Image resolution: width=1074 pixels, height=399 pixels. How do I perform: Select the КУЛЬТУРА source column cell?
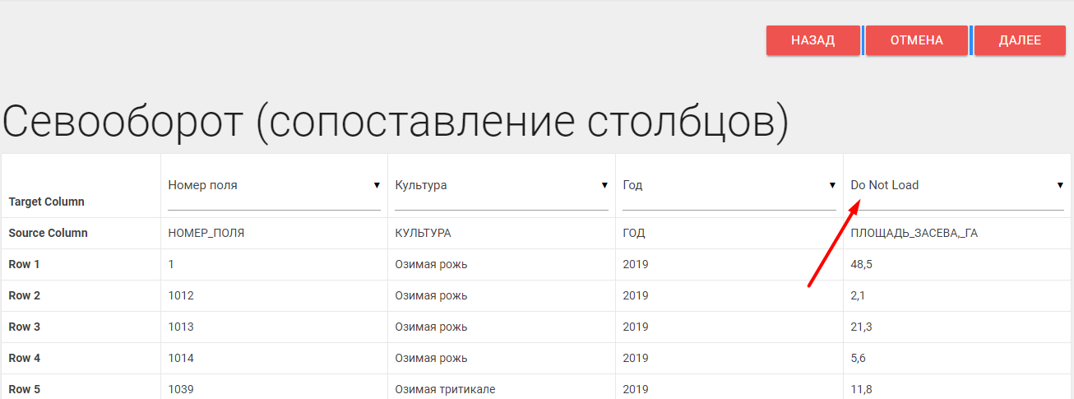coord(423,234)
